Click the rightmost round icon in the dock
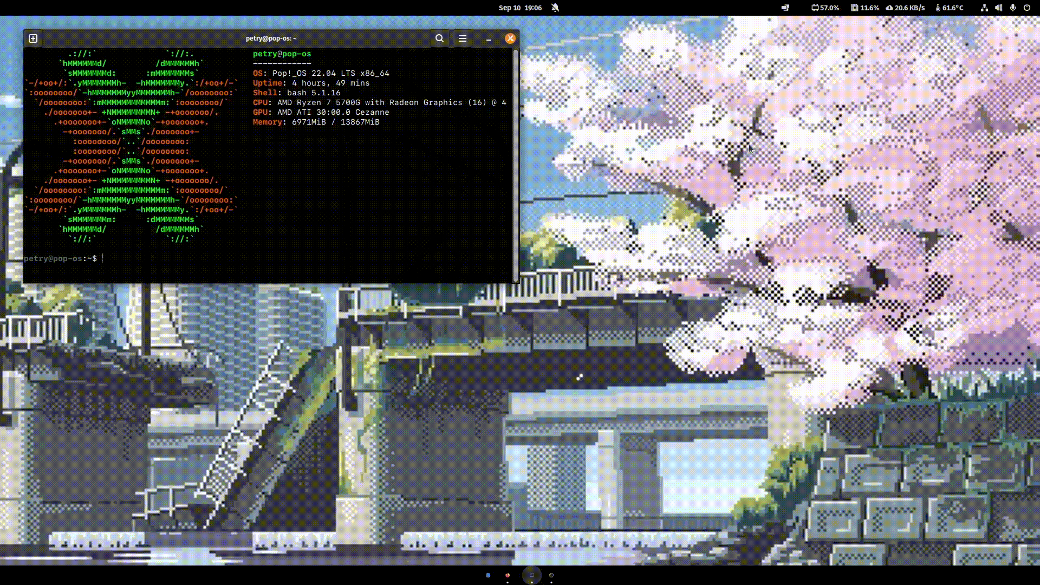Screen dimensions: 1040x585 [551, 575]
